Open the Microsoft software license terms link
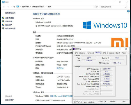 point(61,96)
